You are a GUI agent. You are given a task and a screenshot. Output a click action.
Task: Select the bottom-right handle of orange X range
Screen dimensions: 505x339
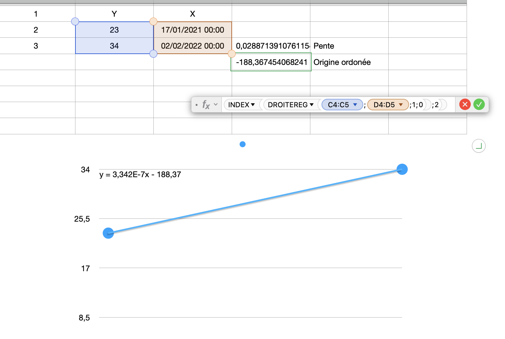coord(231,54)
